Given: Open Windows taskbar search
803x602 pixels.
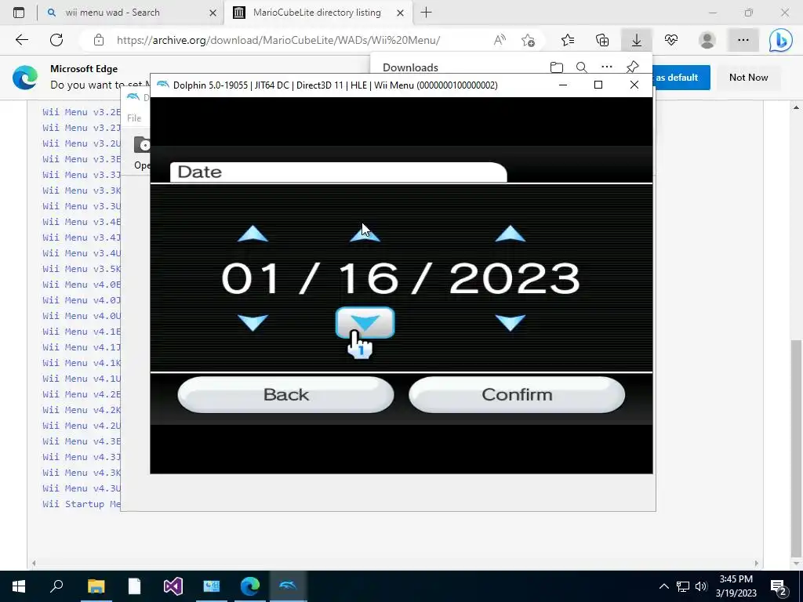Looking at the screenshot, I should coord(56,586).
